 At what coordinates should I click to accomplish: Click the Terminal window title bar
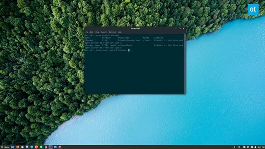pyautogui.click(x=135, y=29)
